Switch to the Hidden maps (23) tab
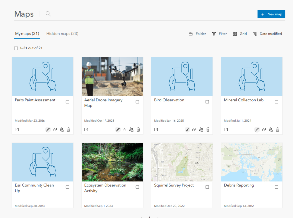 (x=62, y=34)
